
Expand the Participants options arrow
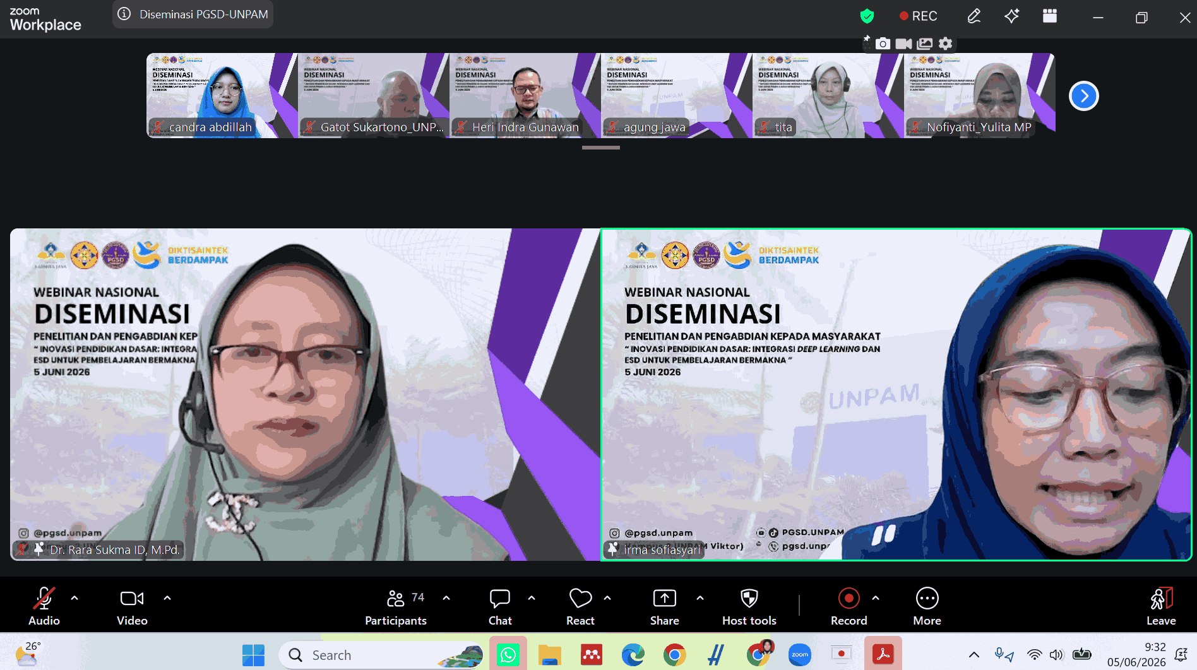click(446, 597)
